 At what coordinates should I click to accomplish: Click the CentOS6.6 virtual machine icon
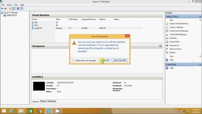tap(33, 28)
